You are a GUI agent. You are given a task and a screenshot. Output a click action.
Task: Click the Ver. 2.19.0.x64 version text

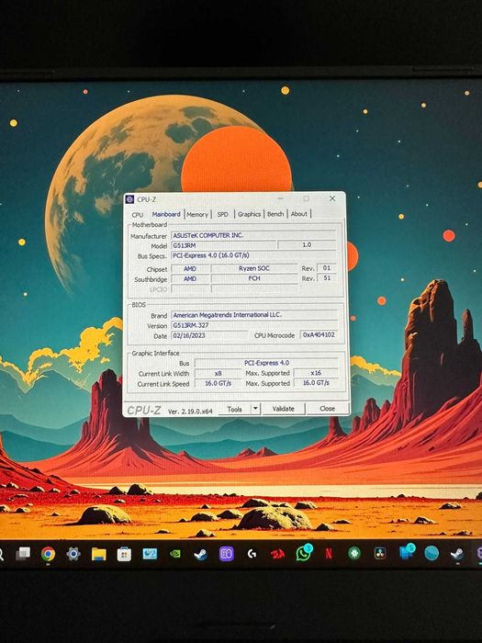(190, 411)
